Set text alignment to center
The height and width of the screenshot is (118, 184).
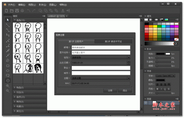[161, 84]
